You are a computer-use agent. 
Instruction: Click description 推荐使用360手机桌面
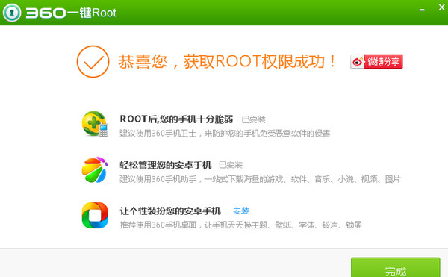point(240,225)
